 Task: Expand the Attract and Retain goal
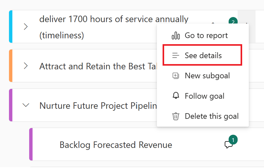coord(26,66)
